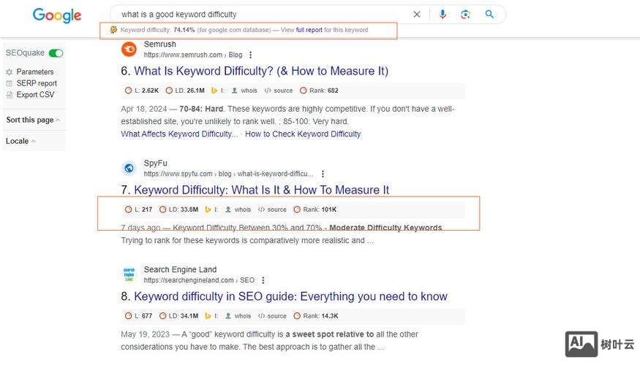
Task: Click the Semrush site favicon
Action: point(129,49)
